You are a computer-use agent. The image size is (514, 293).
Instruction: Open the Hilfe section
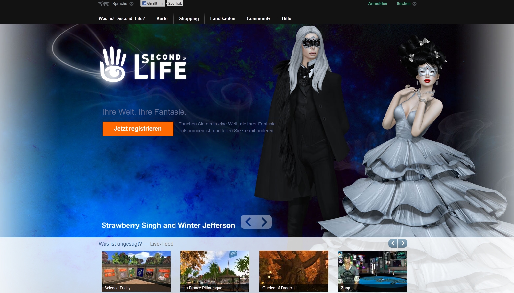pyautogui.click(x=286, y=18)
